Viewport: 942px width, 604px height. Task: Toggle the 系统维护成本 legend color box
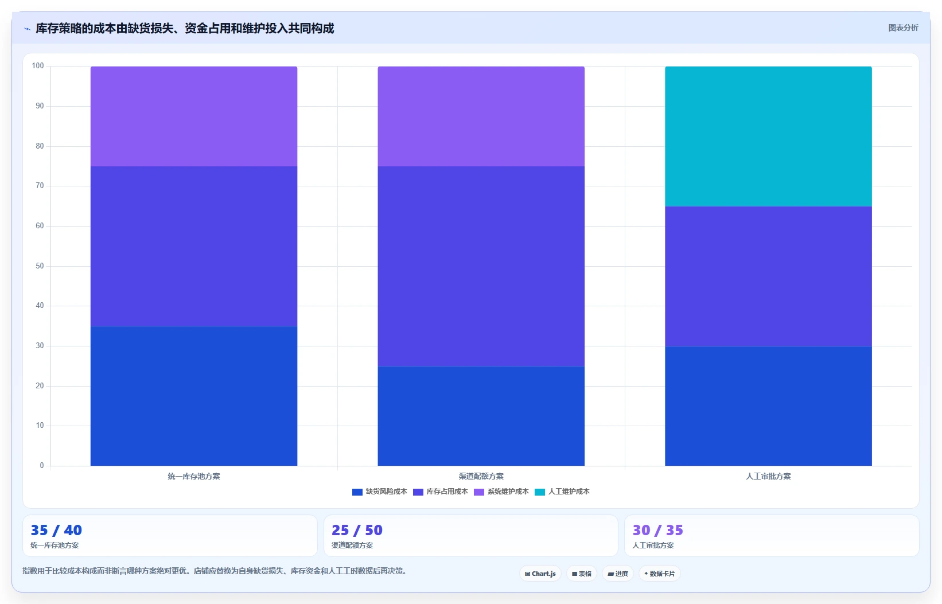(x=478, y=492)
